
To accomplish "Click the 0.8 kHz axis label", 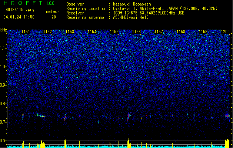I will coord(3,104).
